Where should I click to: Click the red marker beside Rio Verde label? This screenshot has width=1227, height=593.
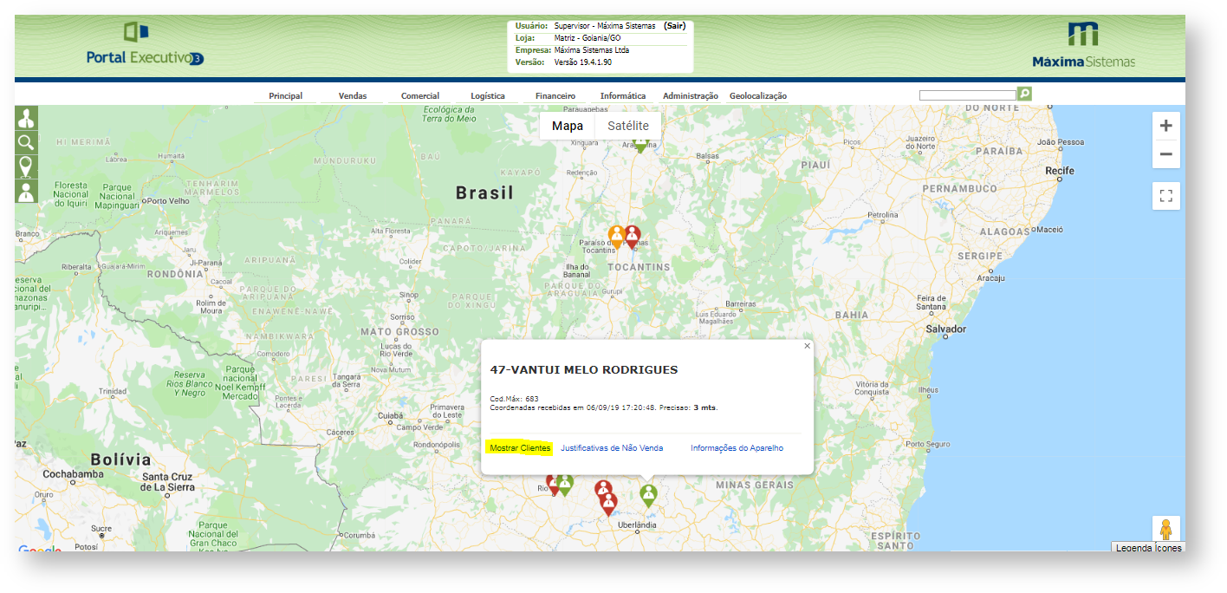tap(552, 485)
